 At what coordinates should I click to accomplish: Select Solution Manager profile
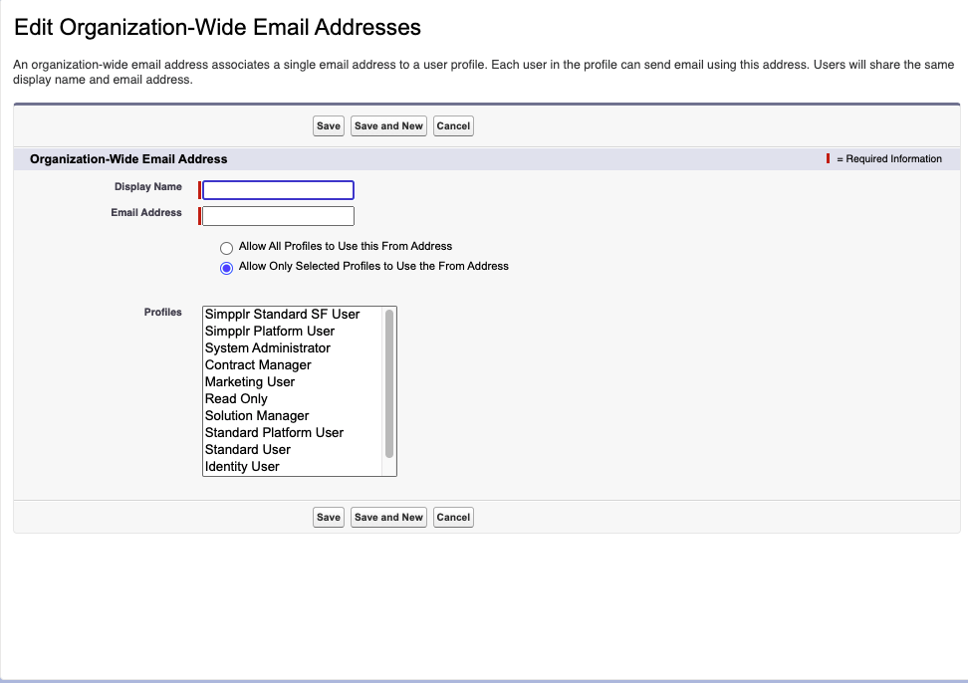click(293, 416)
